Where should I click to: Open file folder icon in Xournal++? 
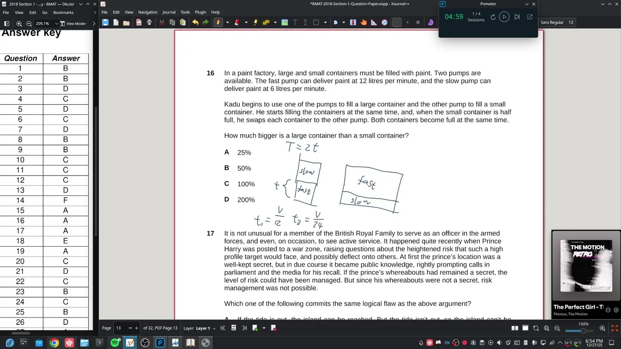tap(126, 22)
